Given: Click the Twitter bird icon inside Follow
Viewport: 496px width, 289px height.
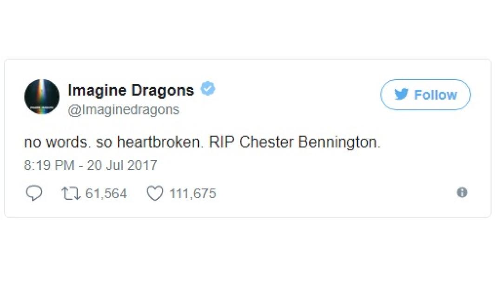Looking at the screenshot, I should 401,94.
